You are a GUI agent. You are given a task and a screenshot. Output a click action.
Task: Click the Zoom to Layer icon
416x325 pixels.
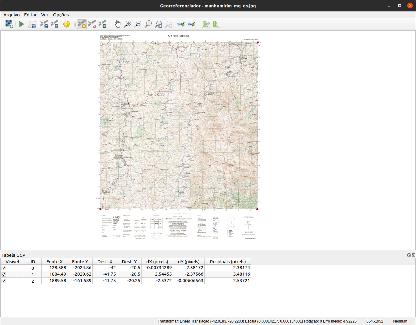(148, 24)
